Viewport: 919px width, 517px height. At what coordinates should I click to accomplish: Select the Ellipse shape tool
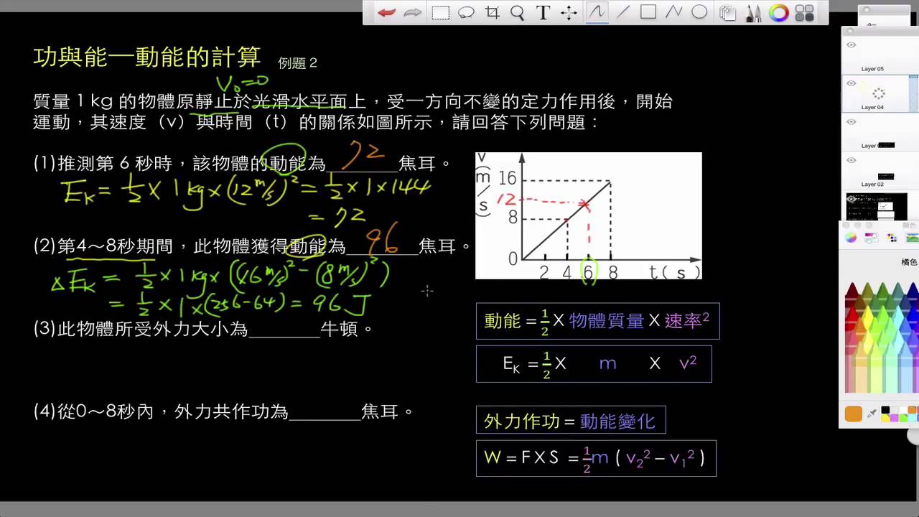pos(699,12)
